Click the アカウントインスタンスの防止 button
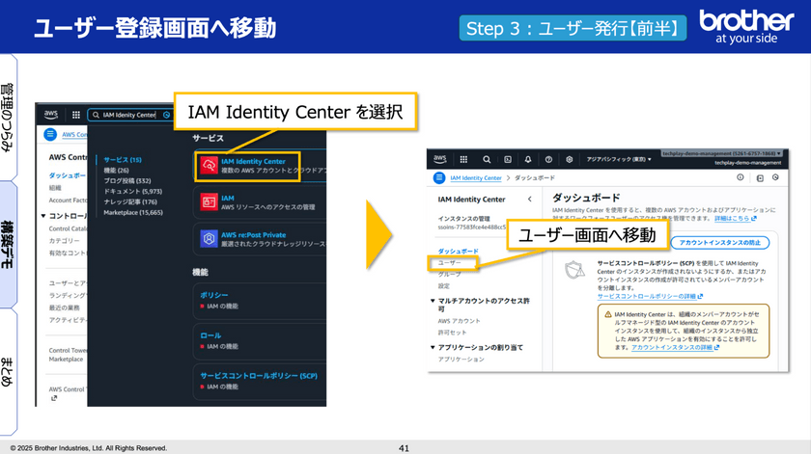Image resolution: width=811 pixels, height=454 pixels. [x=713, y=243]
